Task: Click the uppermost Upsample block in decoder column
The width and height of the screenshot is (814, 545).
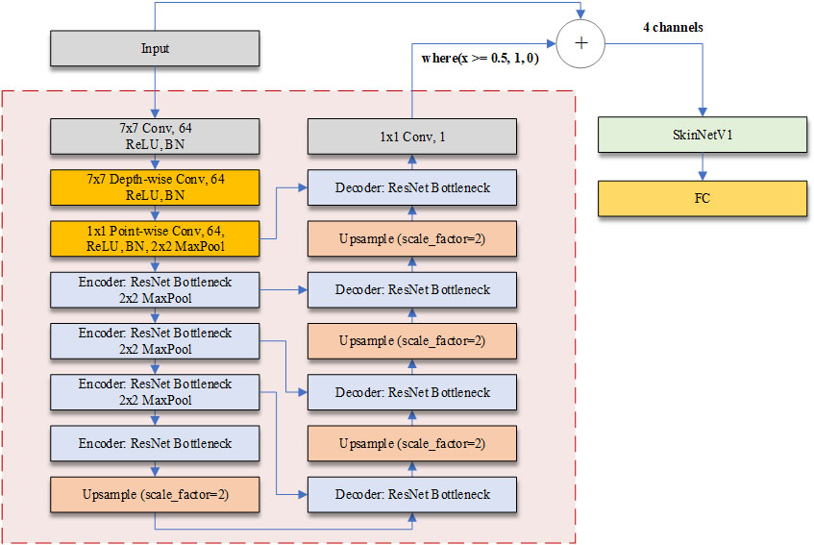Action: [411, 238]
